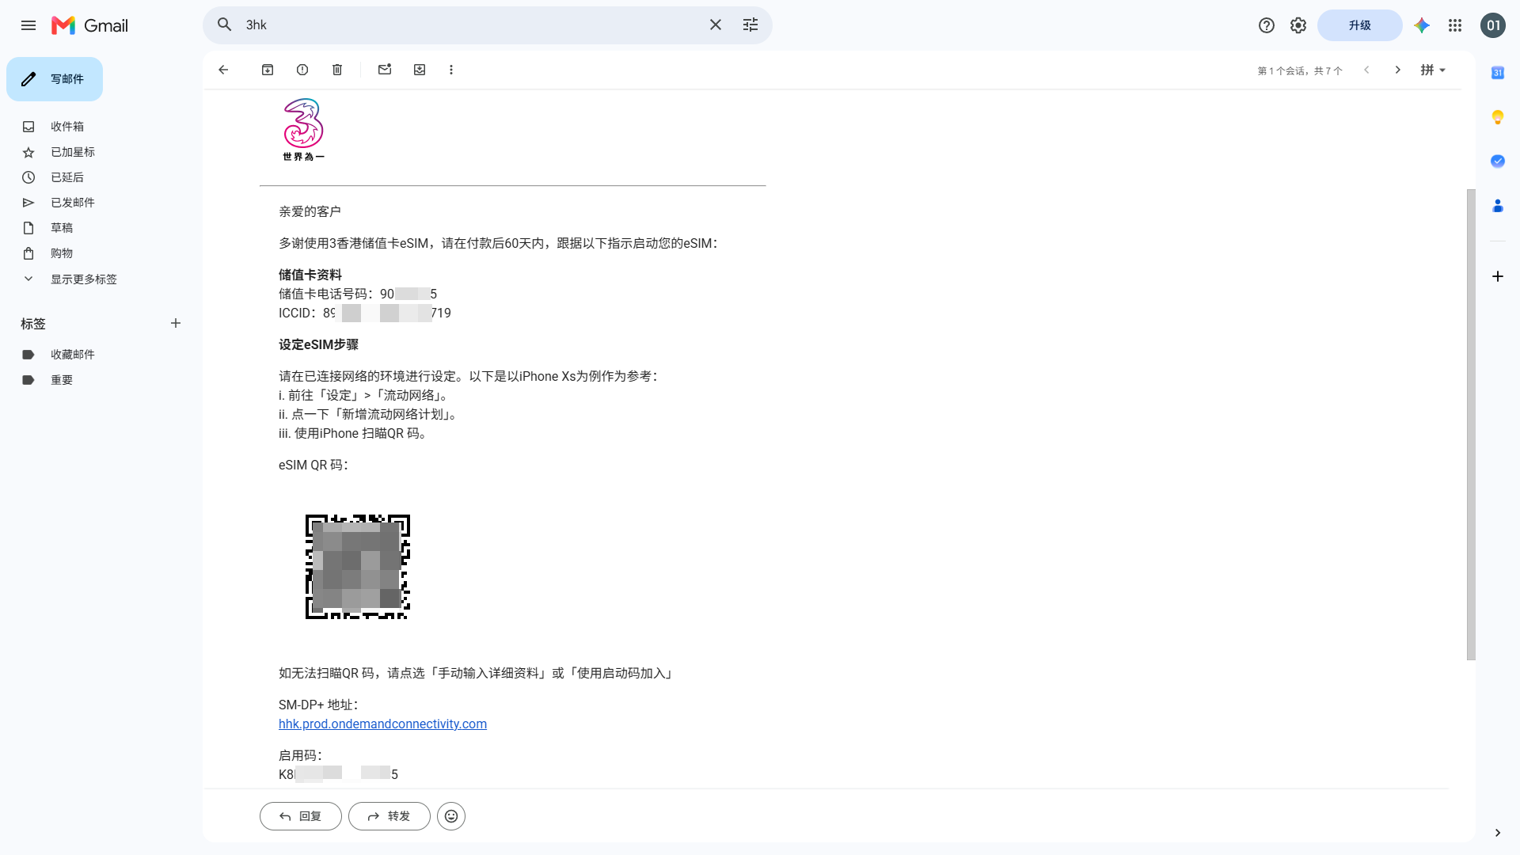Go to the newer conversation arrow

pyautogui.click(x=1366, y=70)
